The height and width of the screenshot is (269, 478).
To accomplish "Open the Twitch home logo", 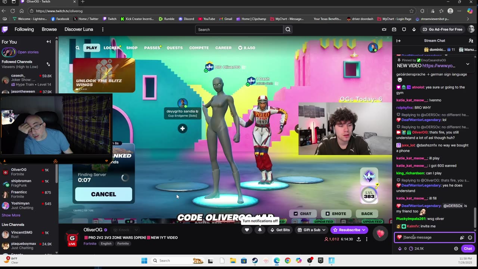I will pyautogui.click(x=5, y=29).
